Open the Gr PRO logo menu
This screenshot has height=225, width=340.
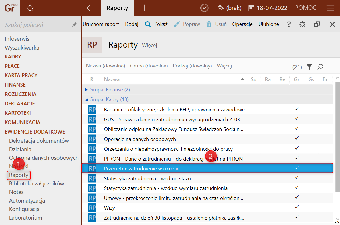(10, 8)
